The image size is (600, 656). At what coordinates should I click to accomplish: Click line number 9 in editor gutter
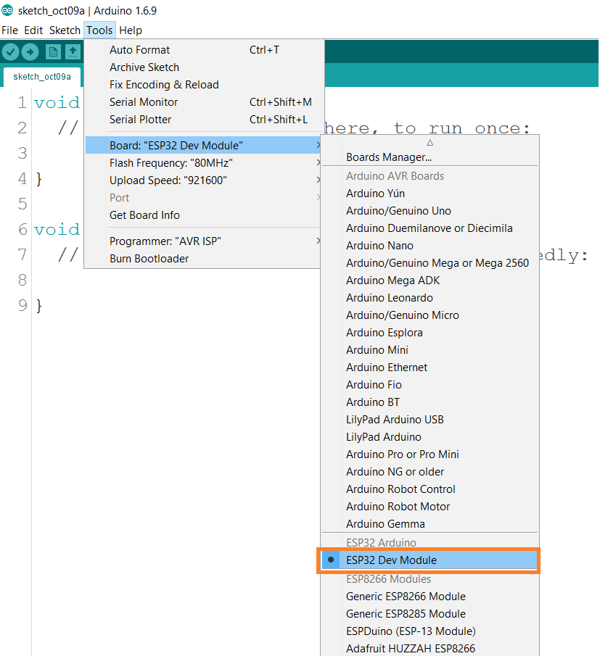tap(22, 305)
